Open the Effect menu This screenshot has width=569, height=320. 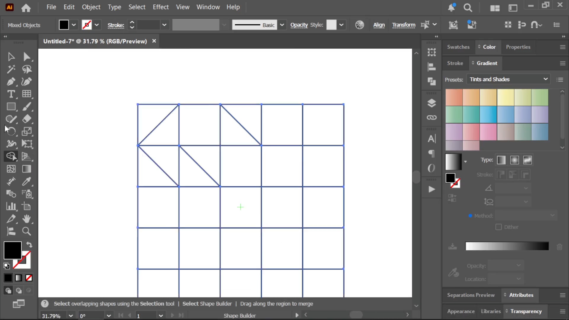[x=161, y=7]
